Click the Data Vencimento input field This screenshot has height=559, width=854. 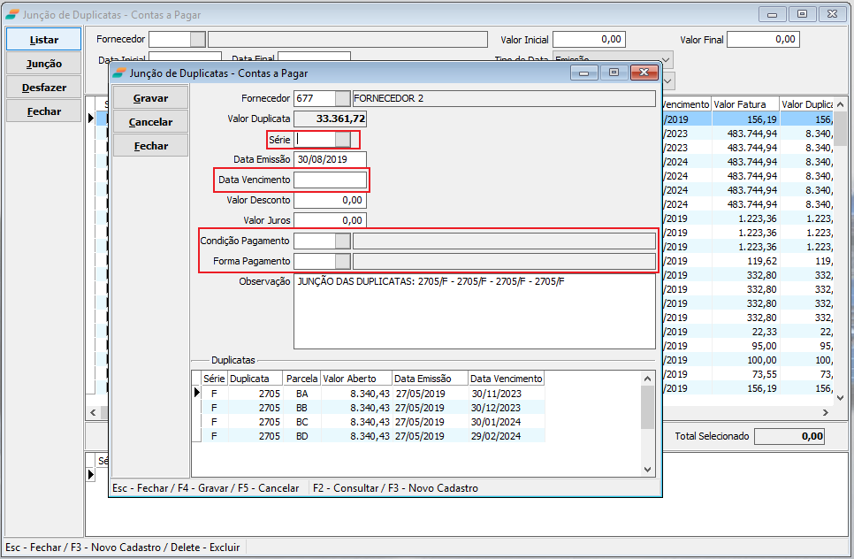pyautogui.click(x=330, y=180)
